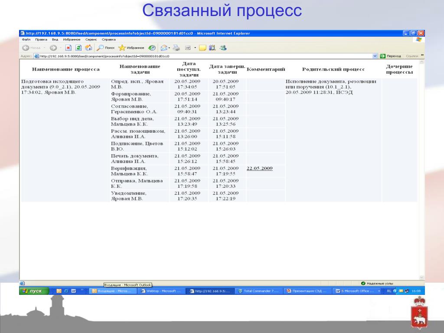444x333 pixels.
Task: Open the Файл menu
Action: (x=26, y=39)
